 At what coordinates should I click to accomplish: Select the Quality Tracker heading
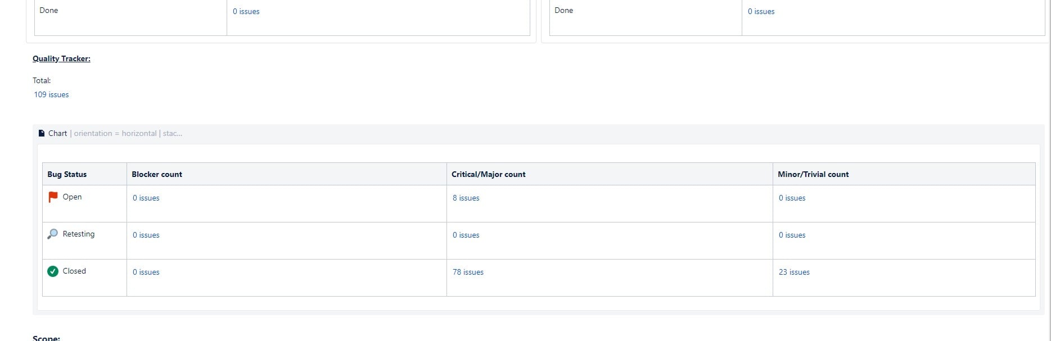61,58
